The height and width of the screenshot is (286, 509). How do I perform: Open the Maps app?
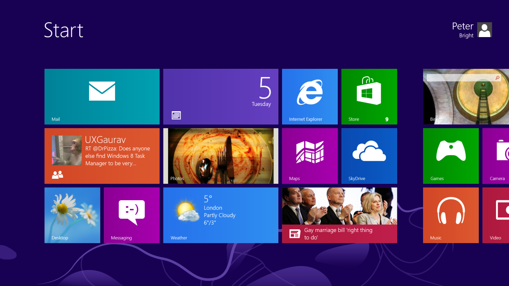point(310,156)
